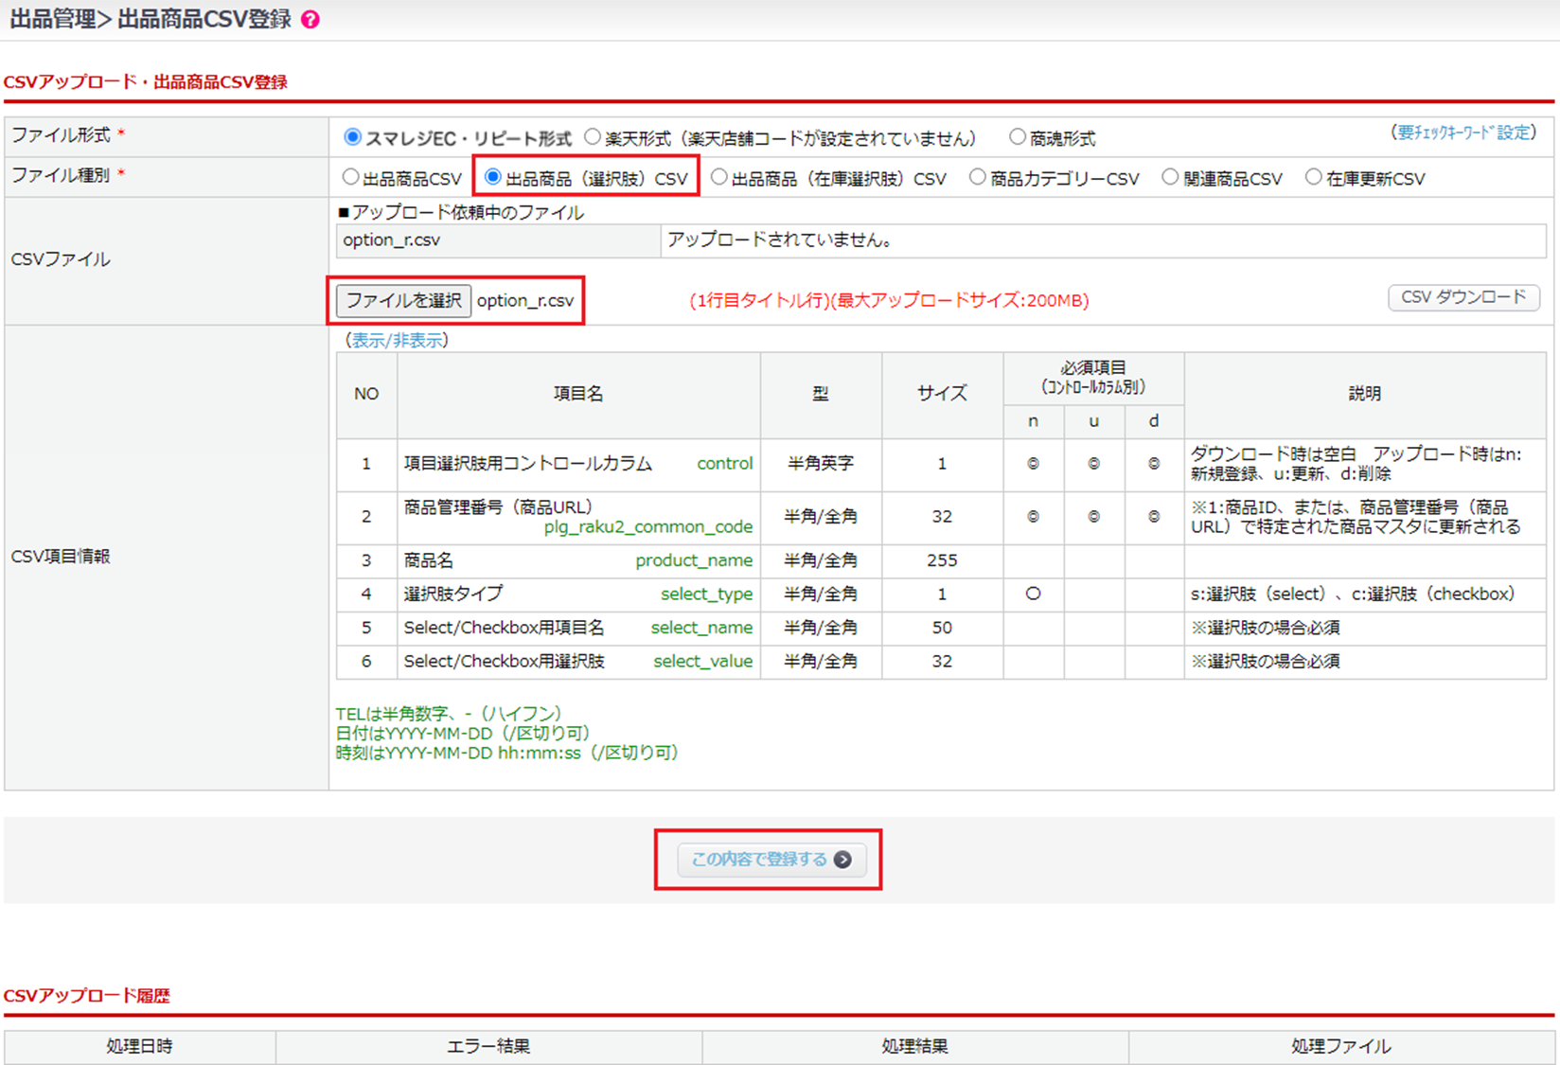Open 要チェックキーワード設定 link
Image resolution: width=1560 pixels, height=1065 pixels.
[x=1463, y=133]
